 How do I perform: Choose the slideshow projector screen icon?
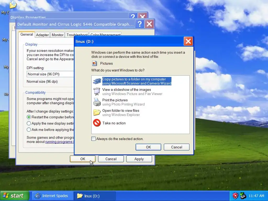97,91
